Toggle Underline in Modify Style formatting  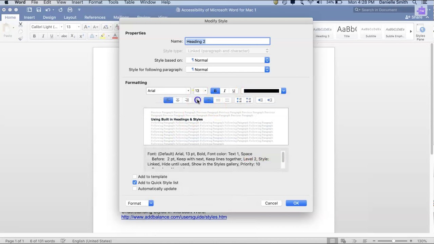234,91
